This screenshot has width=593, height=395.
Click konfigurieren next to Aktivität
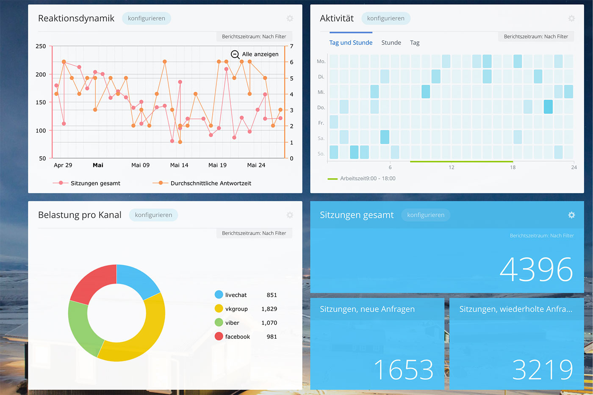386,18
